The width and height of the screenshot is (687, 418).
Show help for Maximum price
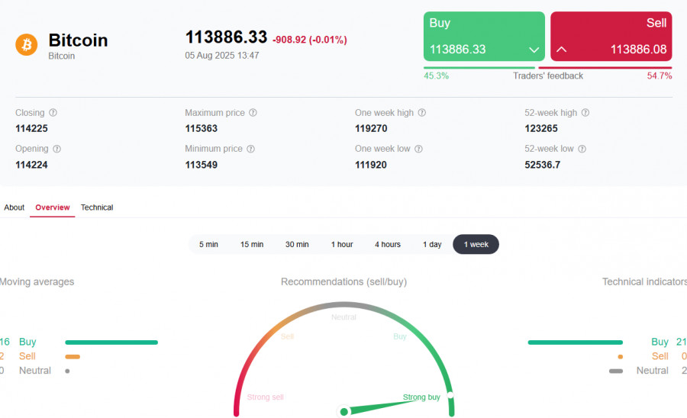[253, 112]
